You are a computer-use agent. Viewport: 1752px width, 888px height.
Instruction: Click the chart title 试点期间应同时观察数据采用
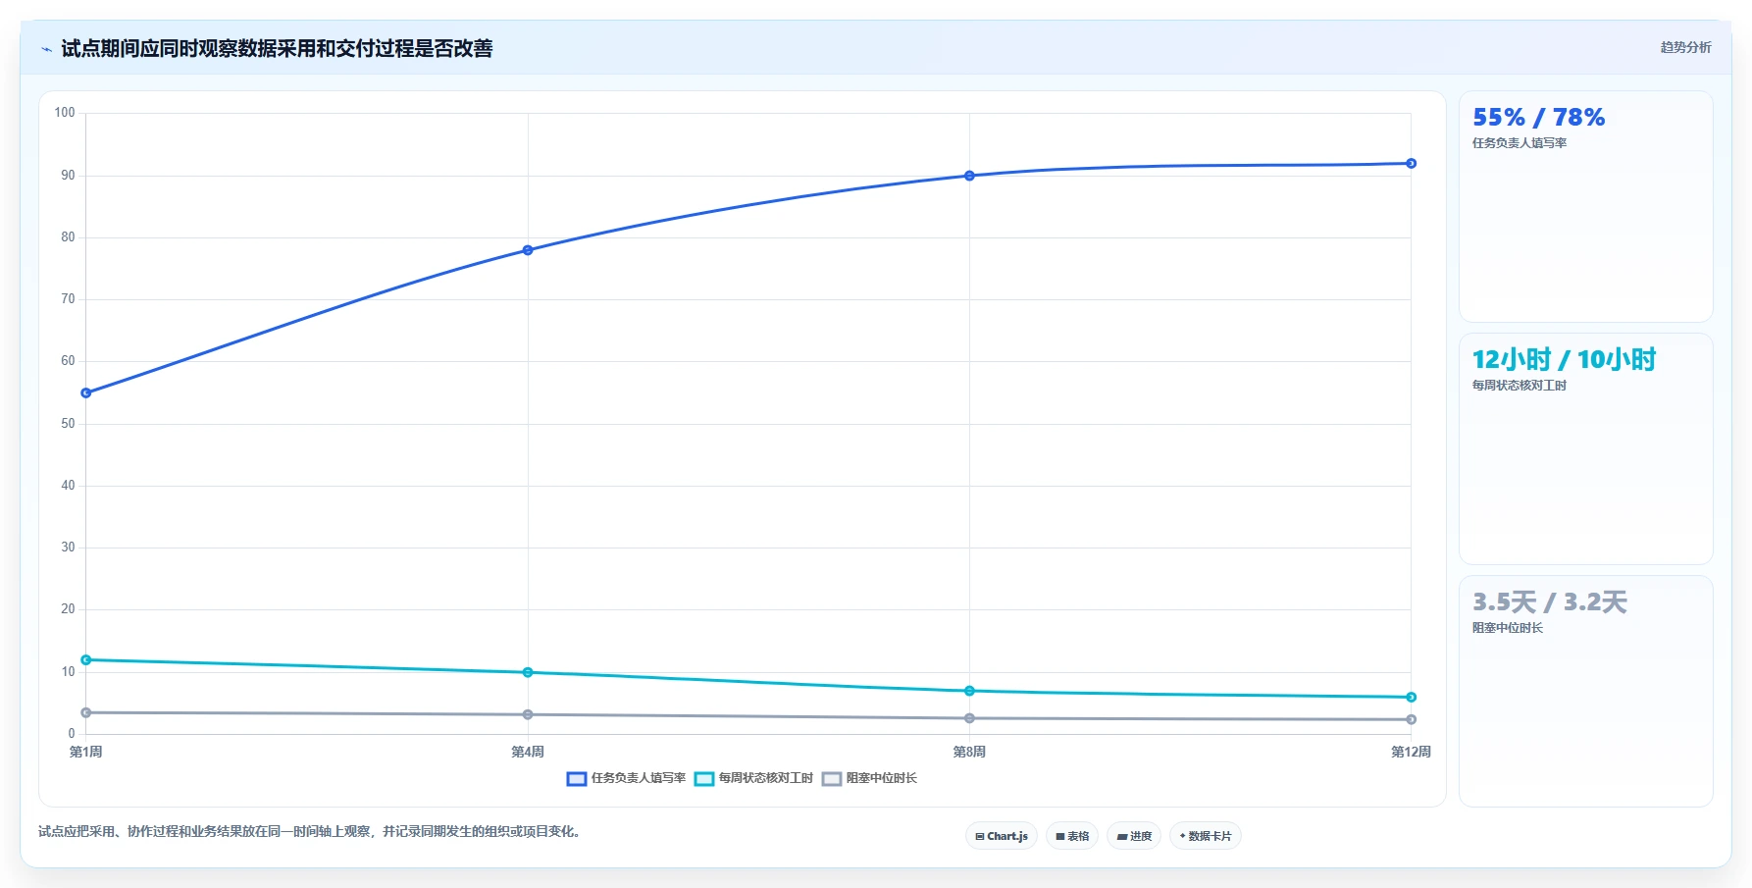[x=277, y=49]
